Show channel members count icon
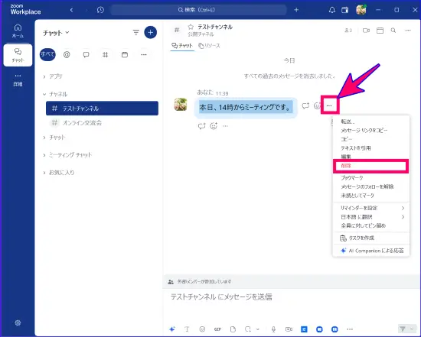 coord(348,31)
